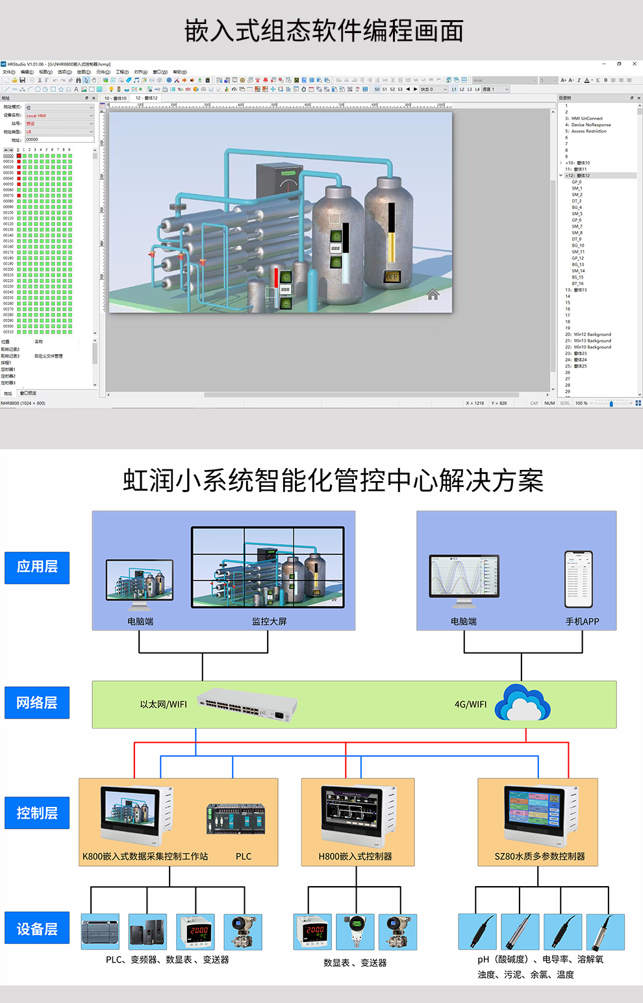Open the 文件 menu

(x=8, y=71)
